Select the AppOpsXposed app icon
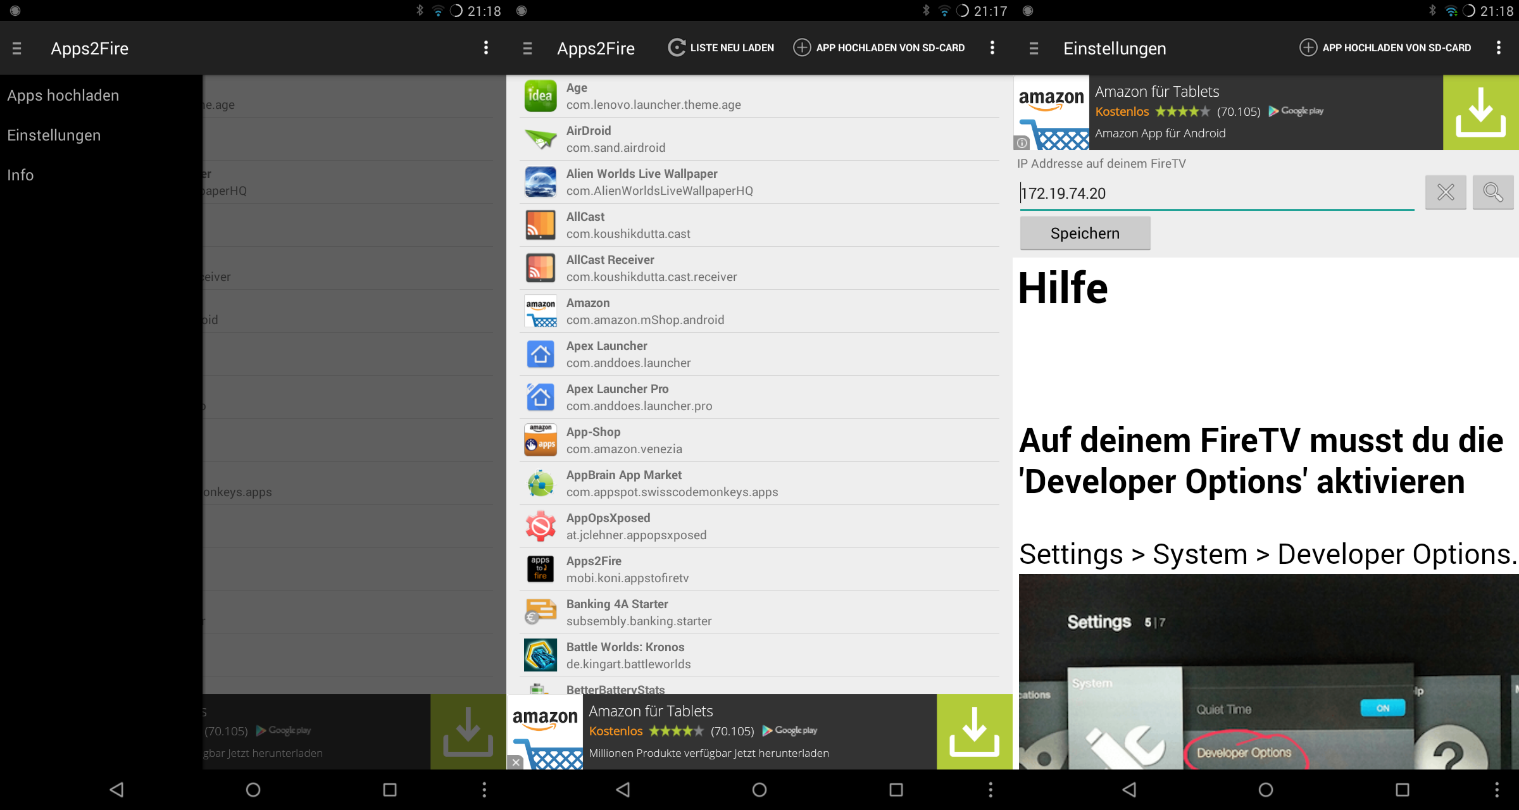Viewport: 1519px width, 810px height. tap(541, 526)
